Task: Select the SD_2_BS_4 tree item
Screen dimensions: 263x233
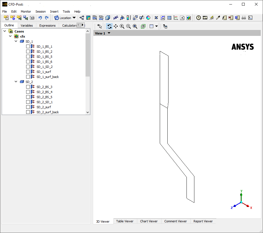Action: tap(44, 92)
